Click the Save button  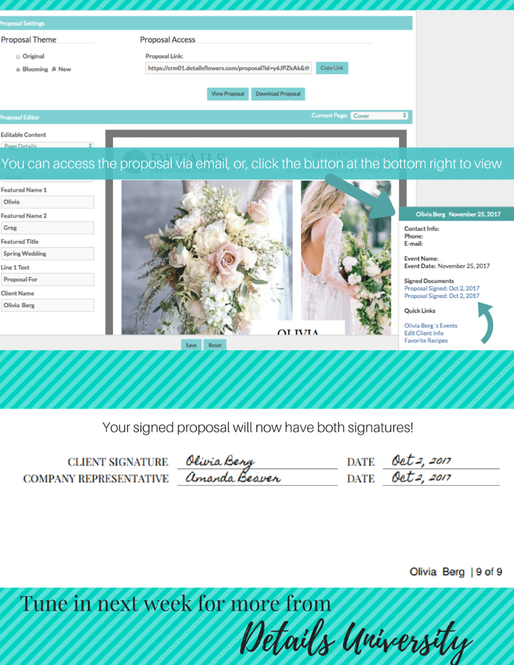point(192,346)
